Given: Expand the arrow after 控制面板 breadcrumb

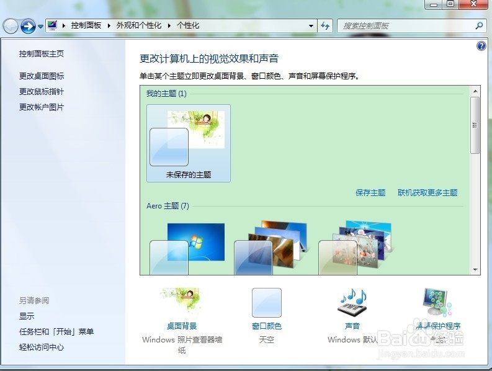Looking at the screenshot, I should coord(109,25).
